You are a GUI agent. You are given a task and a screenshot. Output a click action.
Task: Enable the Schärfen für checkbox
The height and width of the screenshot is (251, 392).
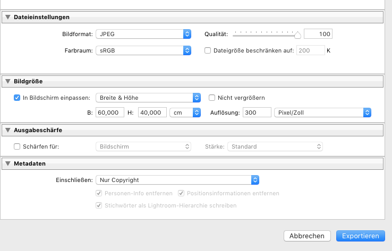coord(16,146)
